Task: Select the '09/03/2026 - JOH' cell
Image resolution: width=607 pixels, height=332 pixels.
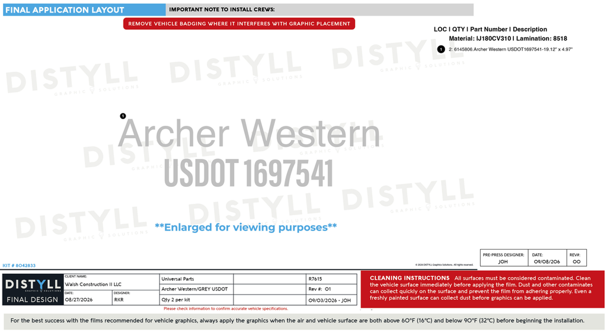Action: [331, 300]
